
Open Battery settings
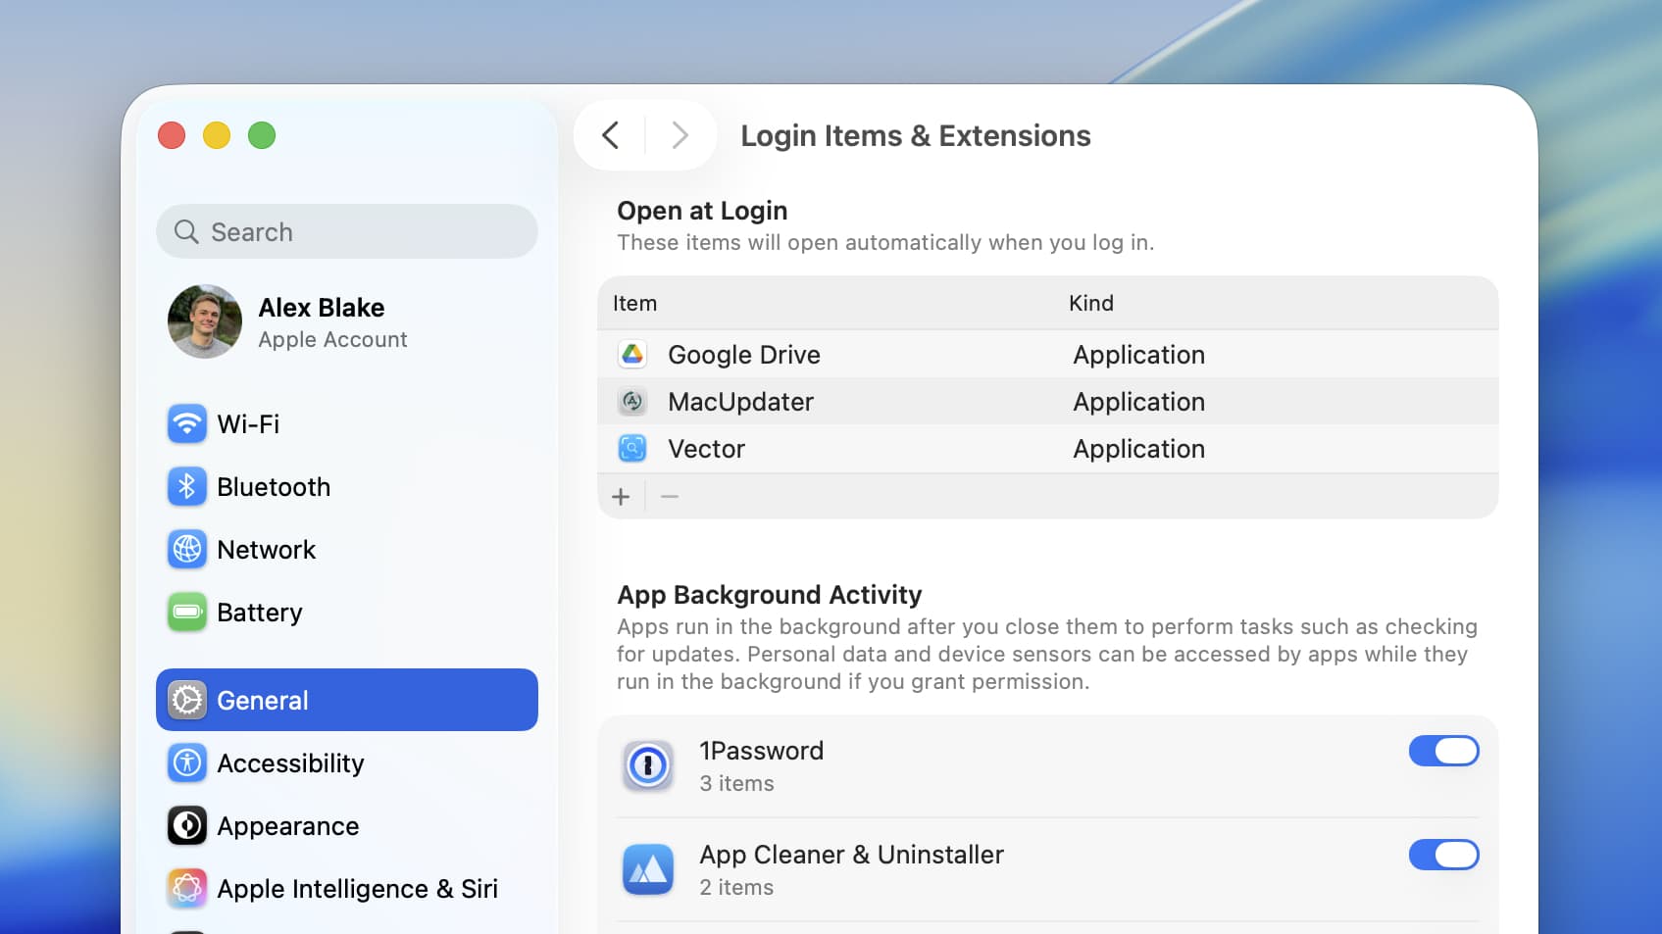pos(259,612)
